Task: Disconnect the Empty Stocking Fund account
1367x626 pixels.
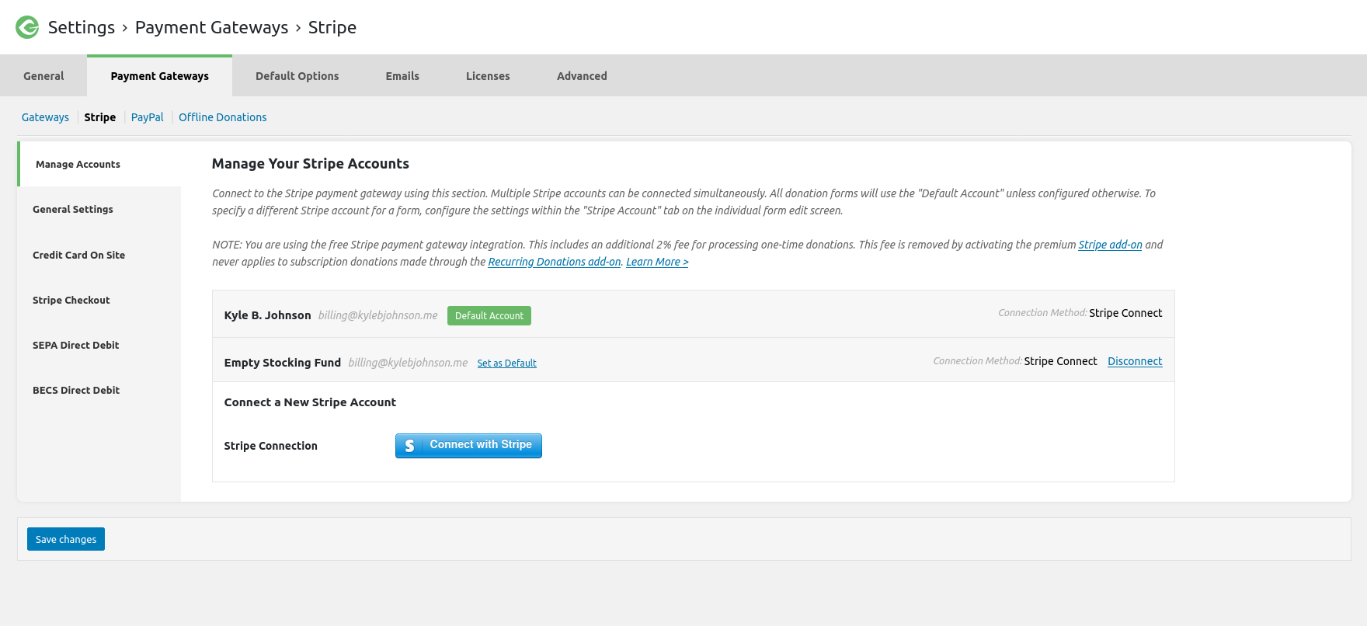Action: [1135, 361]
